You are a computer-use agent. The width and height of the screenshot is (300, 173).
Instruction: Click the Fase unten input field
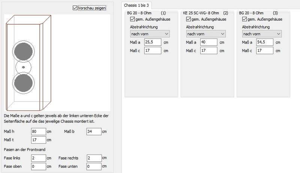click(x=94, y=166)
